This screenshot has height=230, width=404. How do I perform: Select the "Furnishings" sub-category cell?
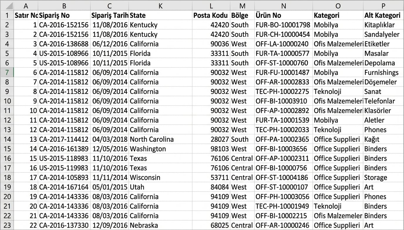coord(381,72)
